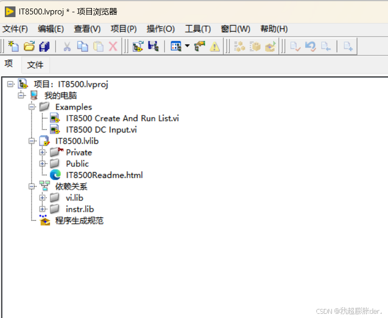Click the VI icon beside IT8500 DC Input.vi
This screenshot has width=388, height=318.
click(x=55, y=130)
